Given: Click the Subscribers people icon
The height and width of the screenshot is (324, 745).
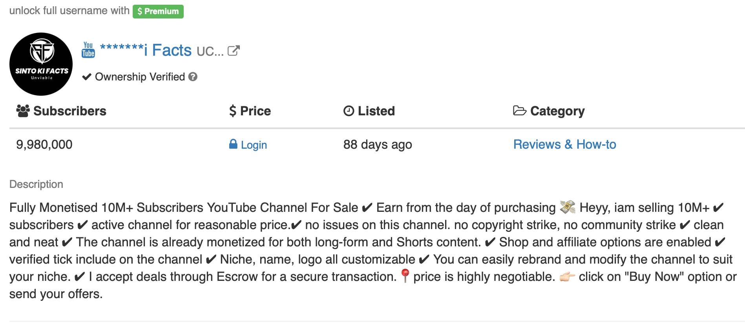Looking at the screenshot, I should coord(23,111).
